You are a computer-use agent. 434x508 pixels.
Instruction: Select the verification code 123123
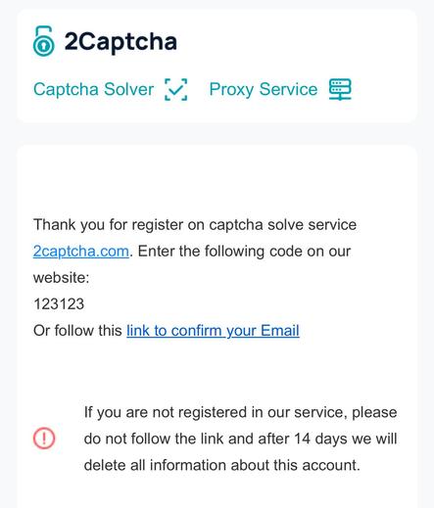click(59, 304)
